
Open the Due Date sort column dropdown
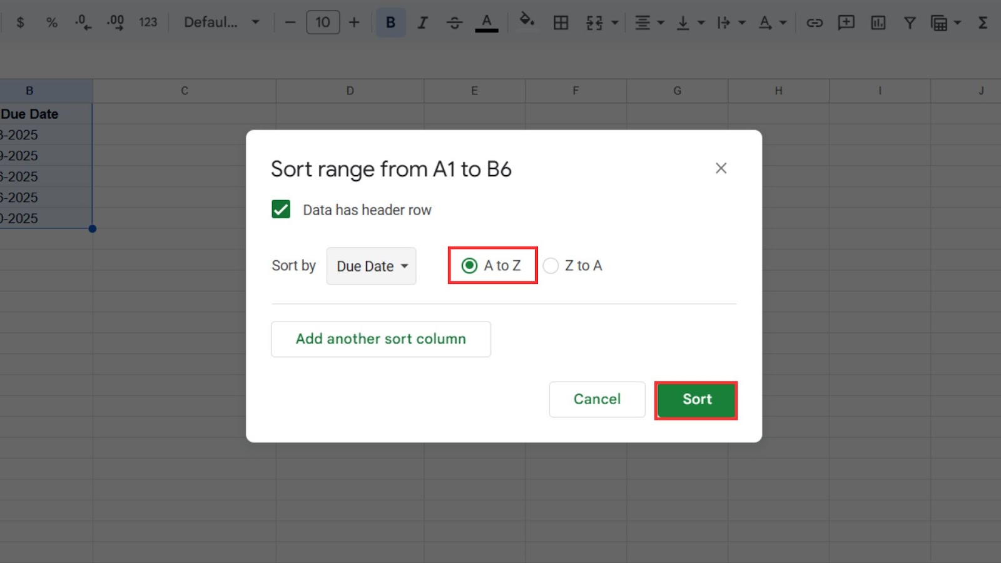point(370,266)
